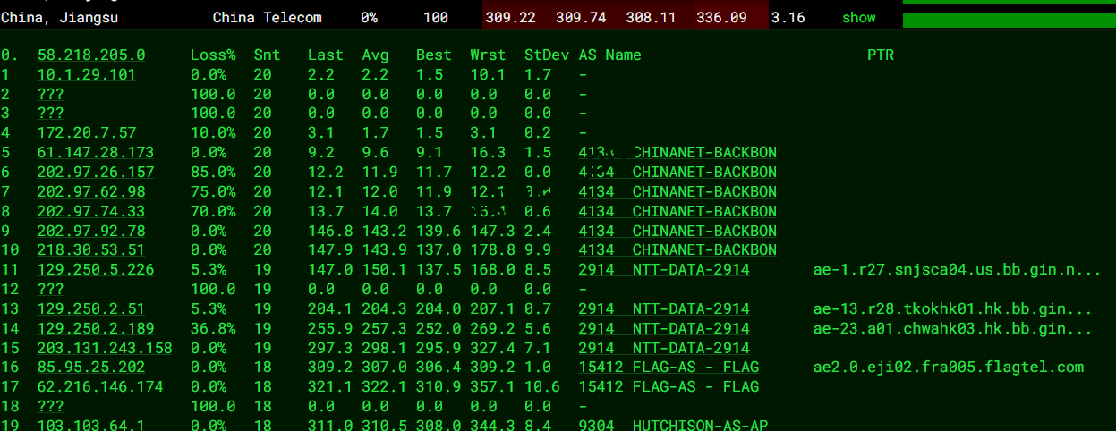Click the 202.97.62.98 IP link
Image resolution: width=1116 pixels, height=431 pixels.
point(91,192)
